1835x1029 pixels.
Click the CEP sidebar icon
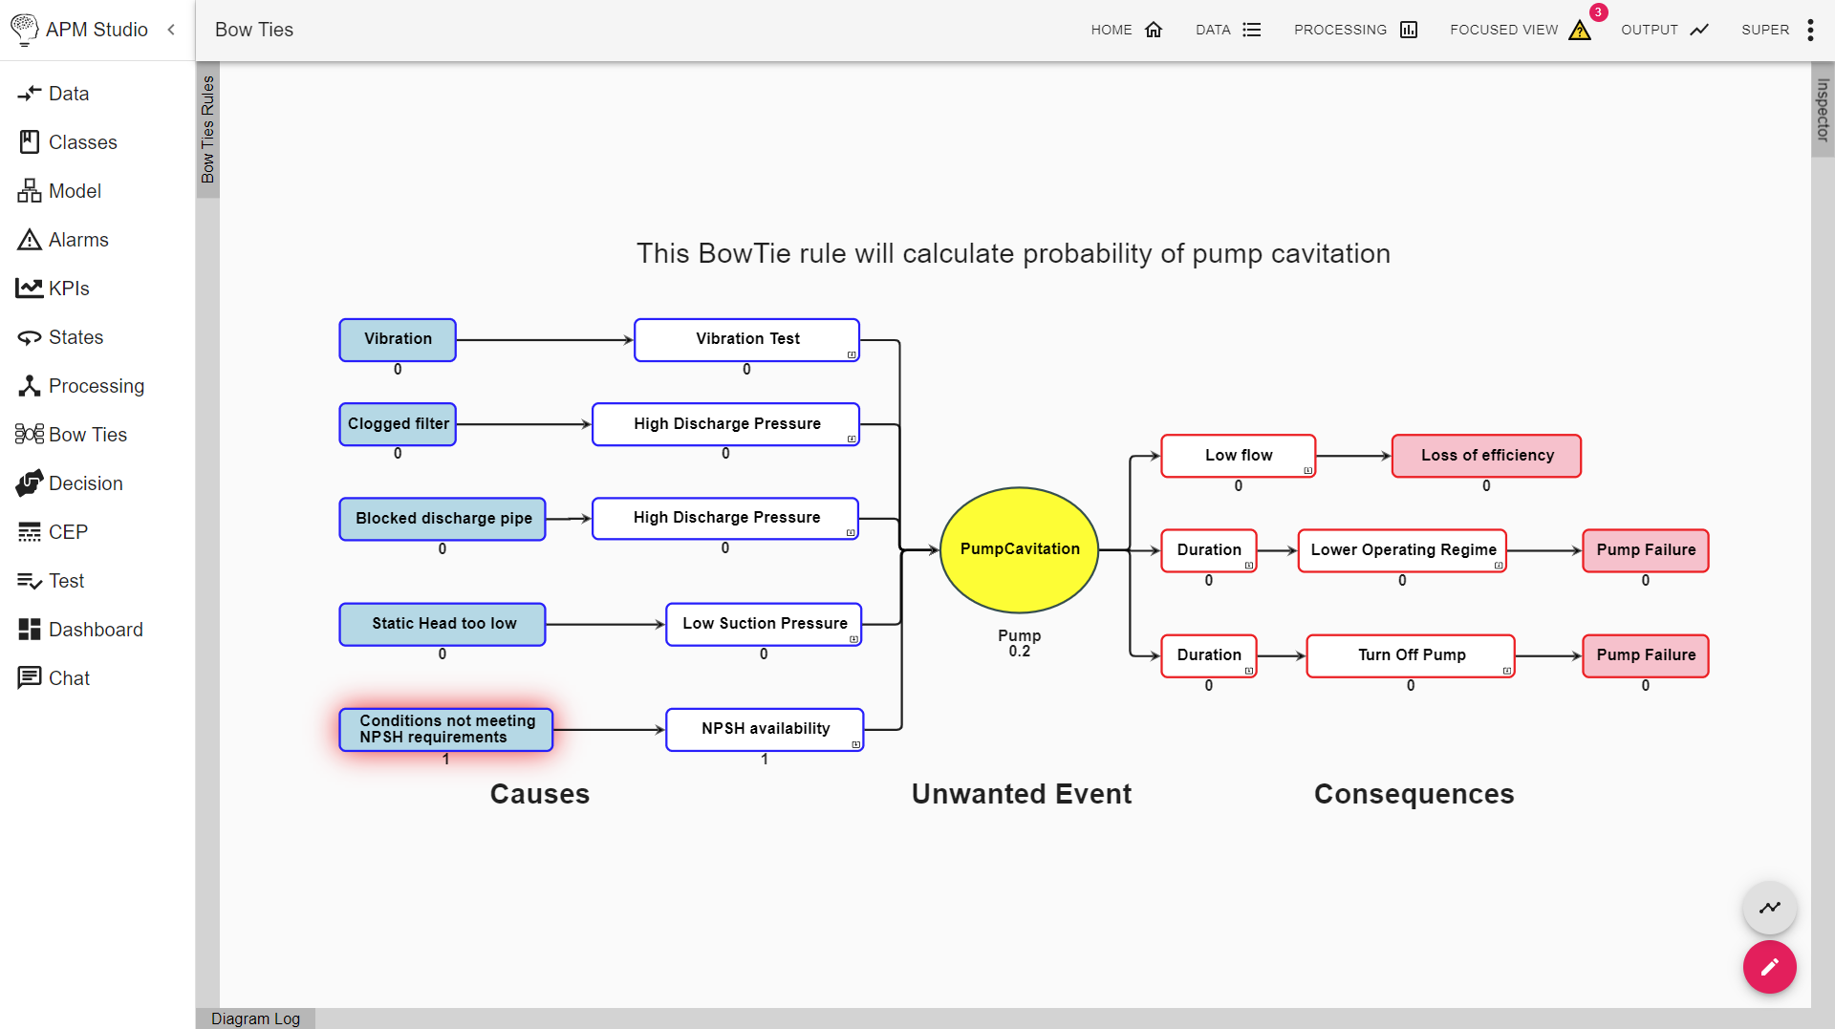pos(28,531)
